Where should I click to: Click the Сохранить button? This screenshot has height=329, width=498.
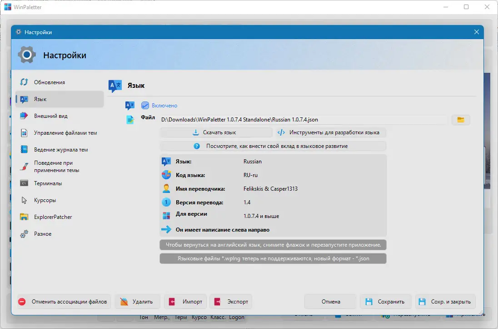tap(386, 302)
